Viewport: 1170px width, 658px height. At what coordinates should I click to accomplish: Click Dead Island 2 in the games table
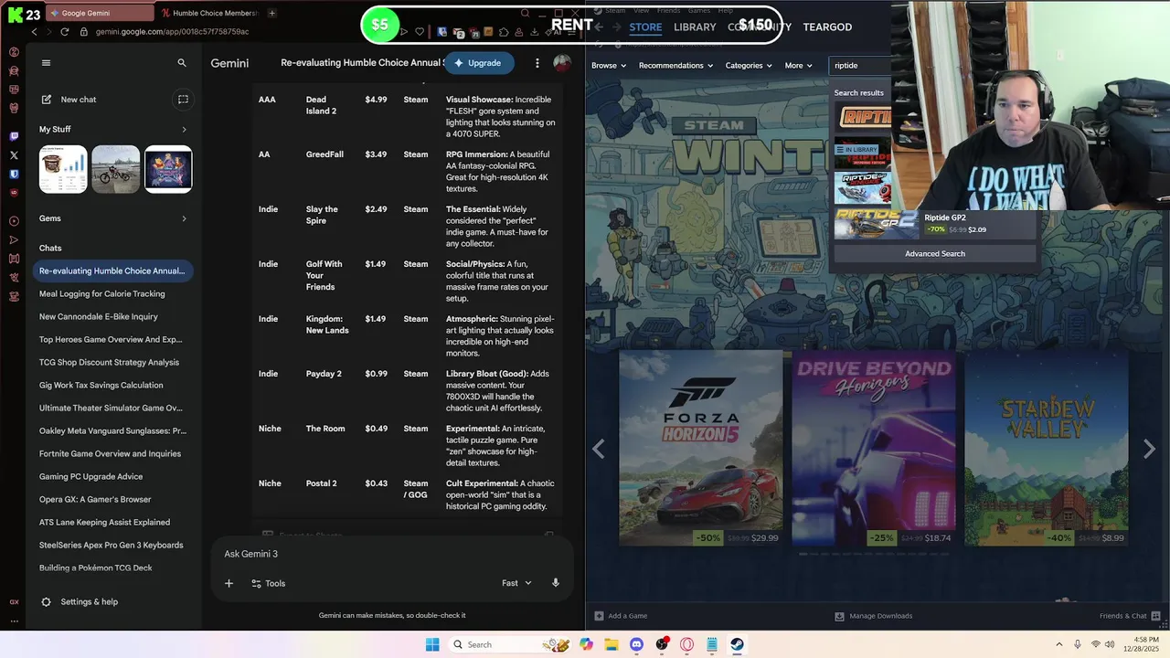coord(321,105)
